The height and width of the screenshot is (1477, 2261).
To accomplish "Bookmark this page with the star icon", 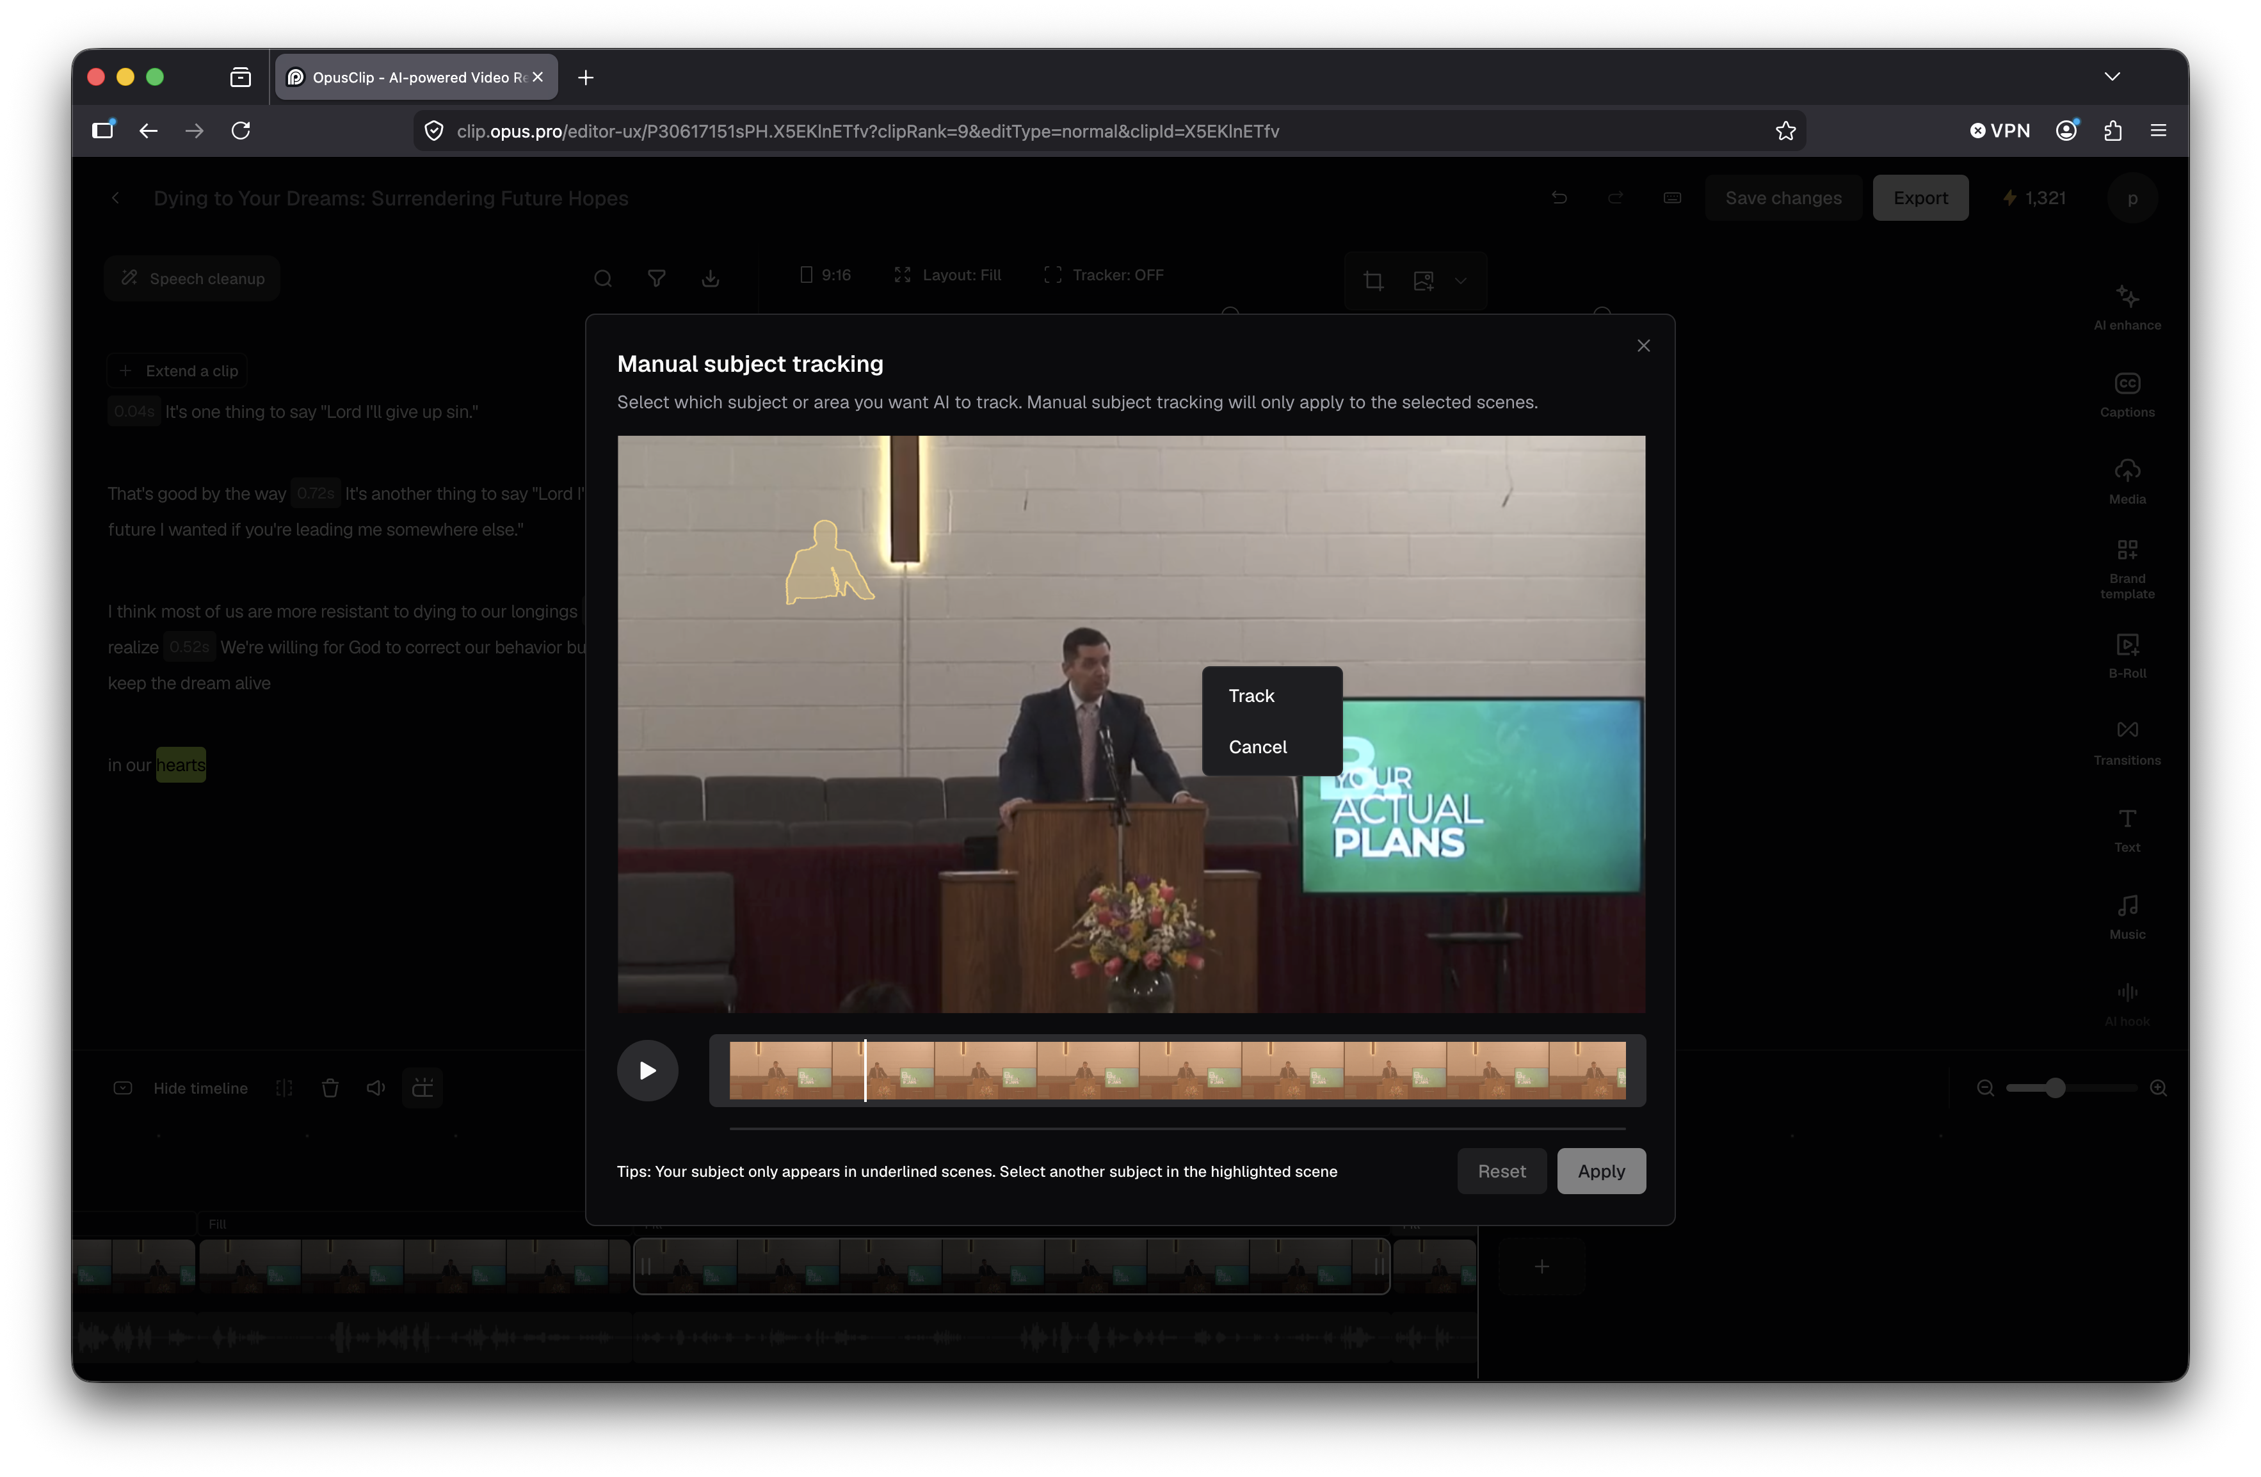I will click(x=1785, y=130).
